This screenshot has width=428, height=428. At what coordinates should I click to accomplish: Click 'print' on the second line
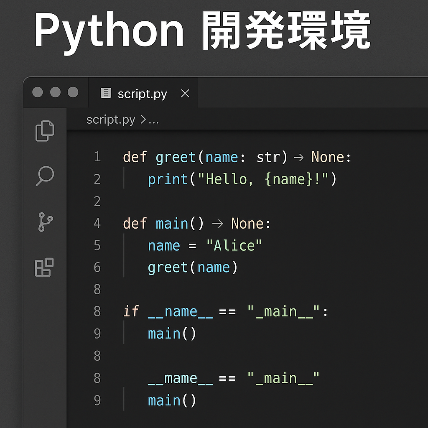(x=167, y=180)
